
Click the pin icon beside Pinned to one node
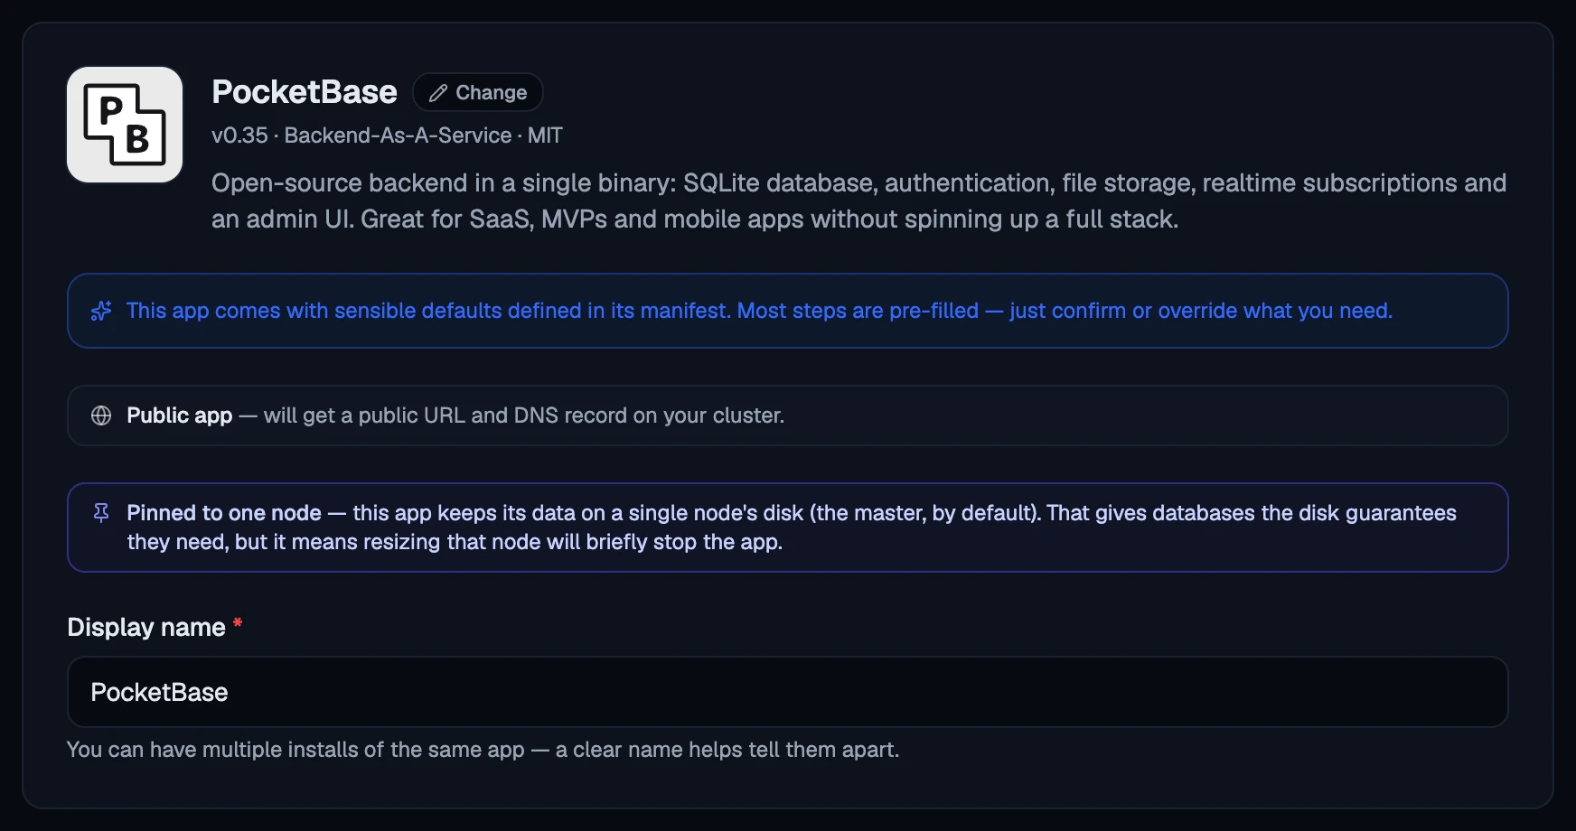coord(101,513)
